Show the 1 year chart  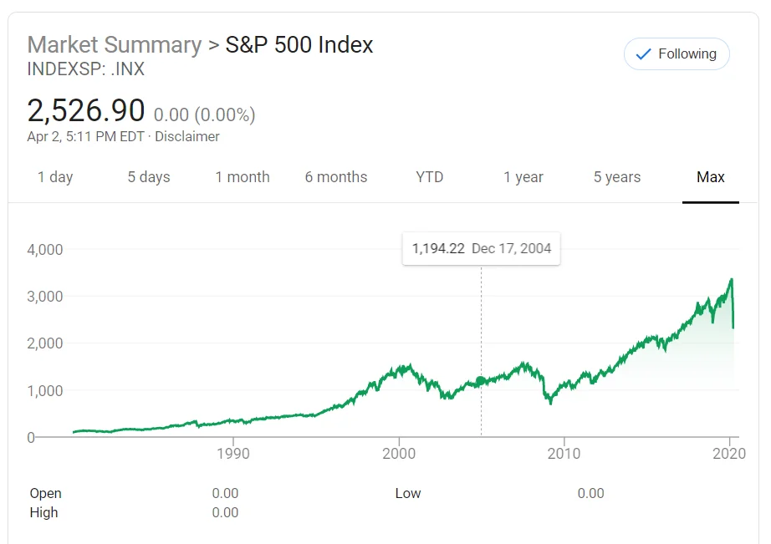523,177
